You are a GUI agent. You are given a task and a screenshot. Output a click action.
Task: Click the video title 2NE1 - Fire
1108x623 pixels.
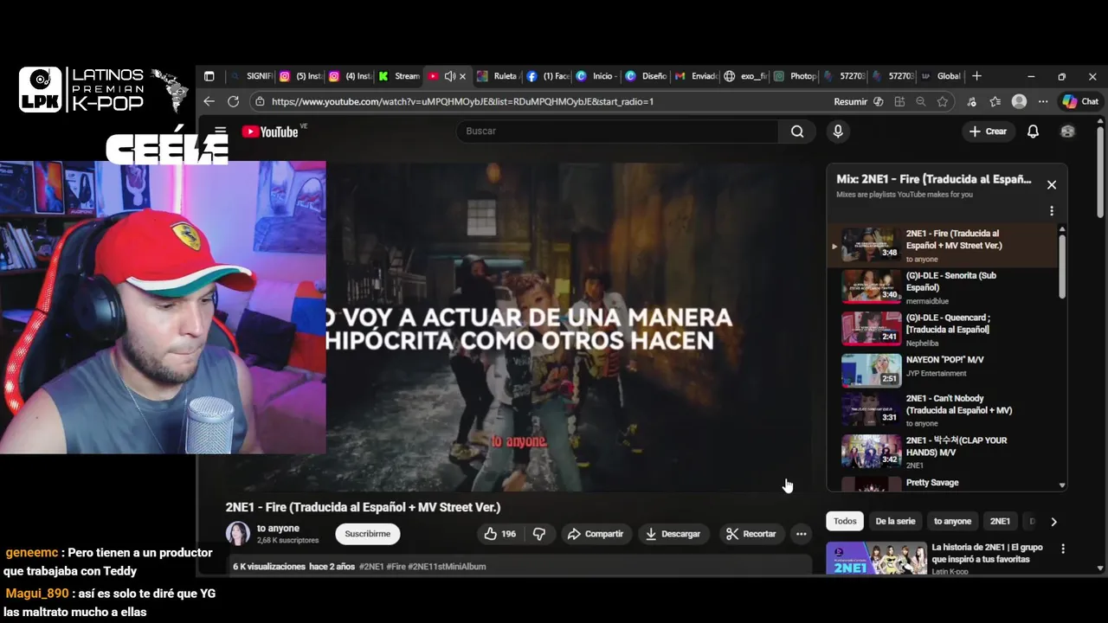[363, 507]
